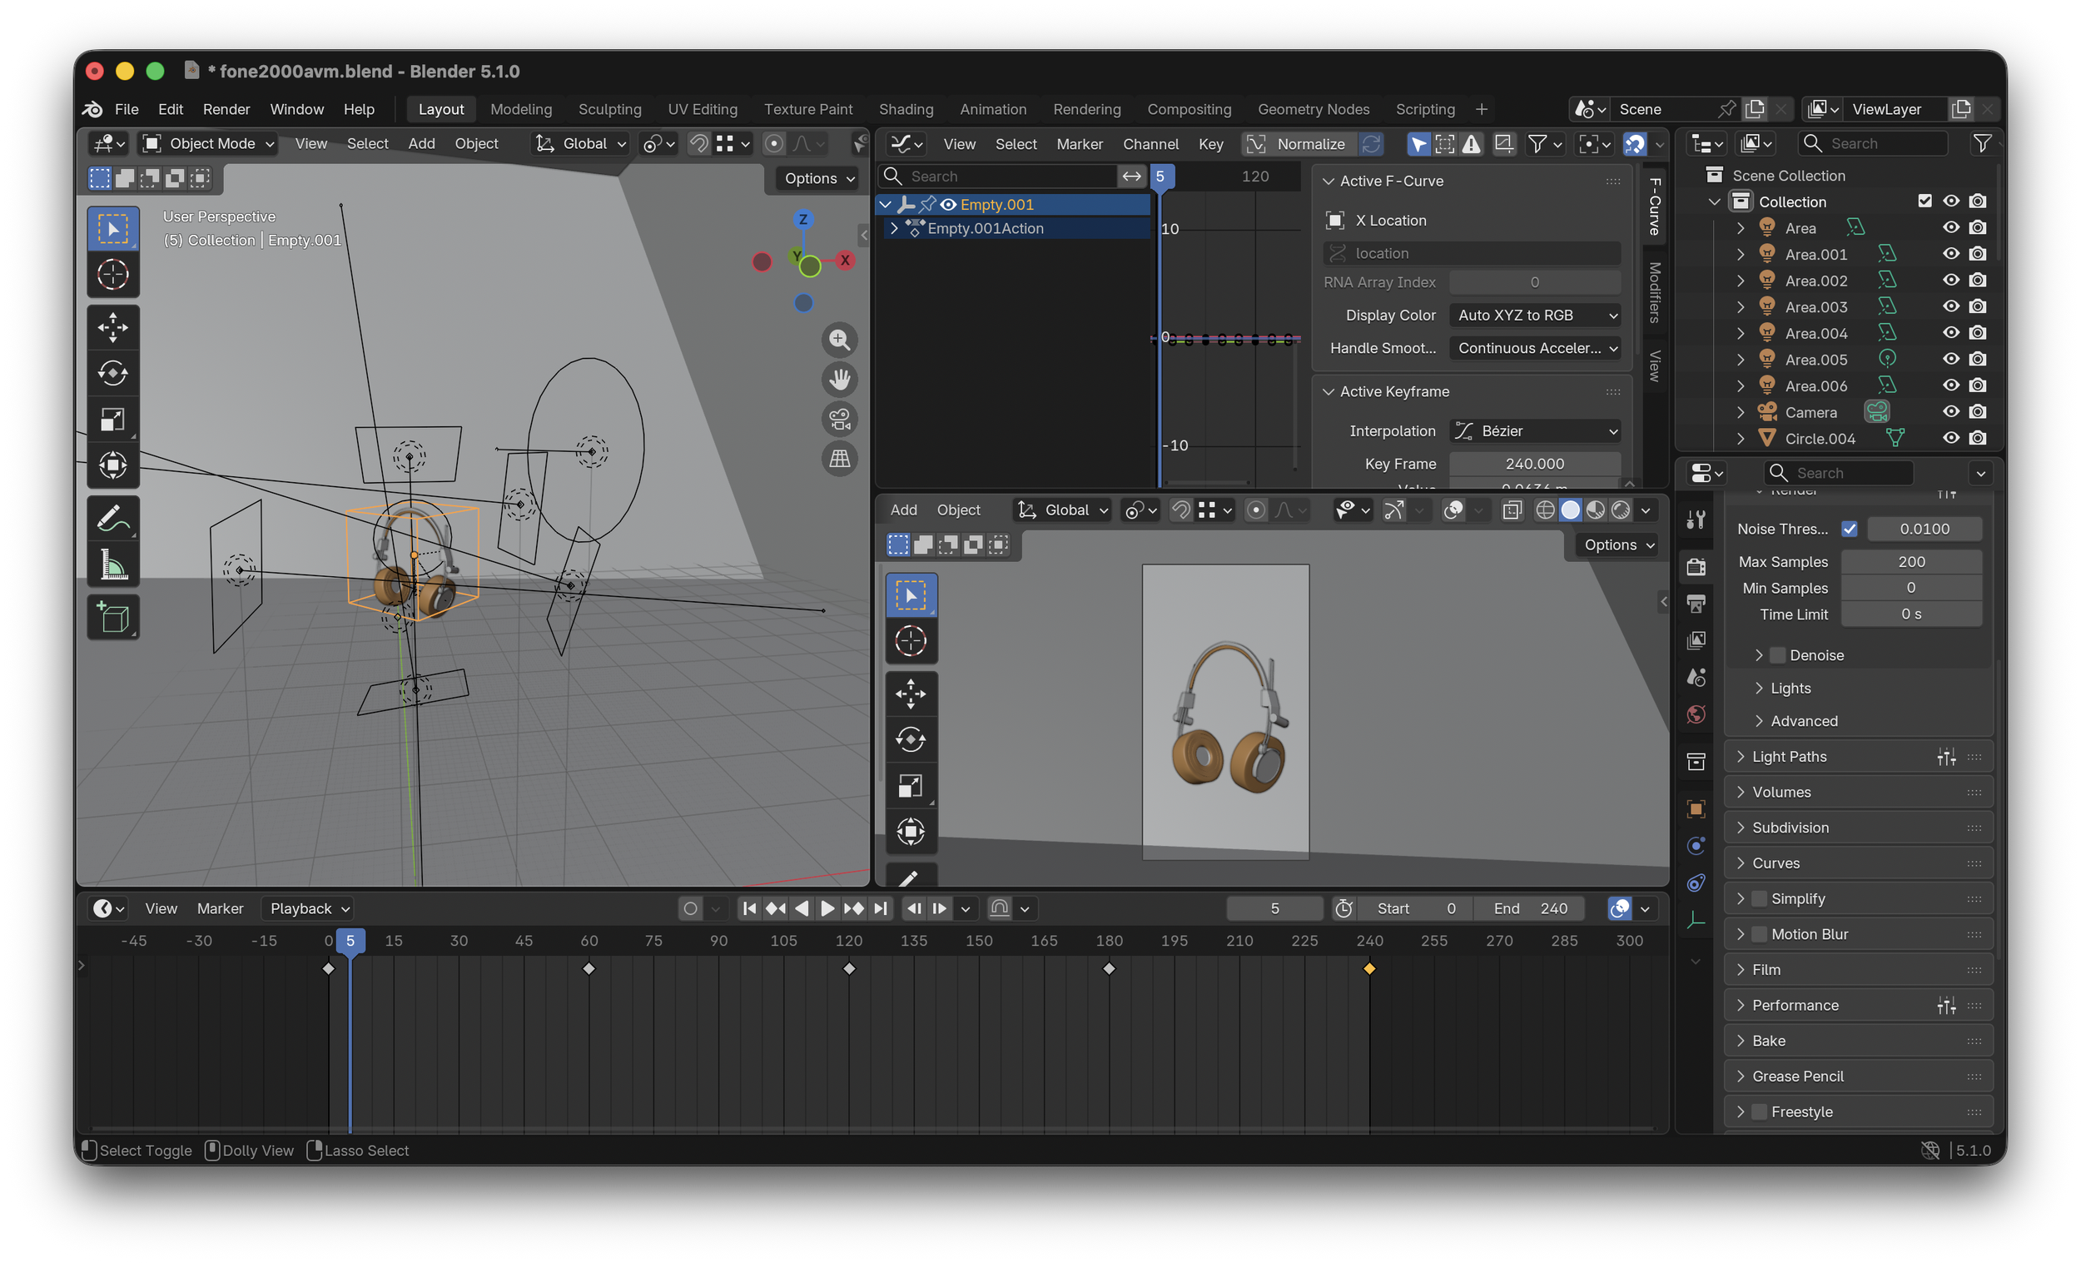The width and height of the screenshot is (2081, 1263).
Task: Click the hand pan view icon
Action: 840,380
